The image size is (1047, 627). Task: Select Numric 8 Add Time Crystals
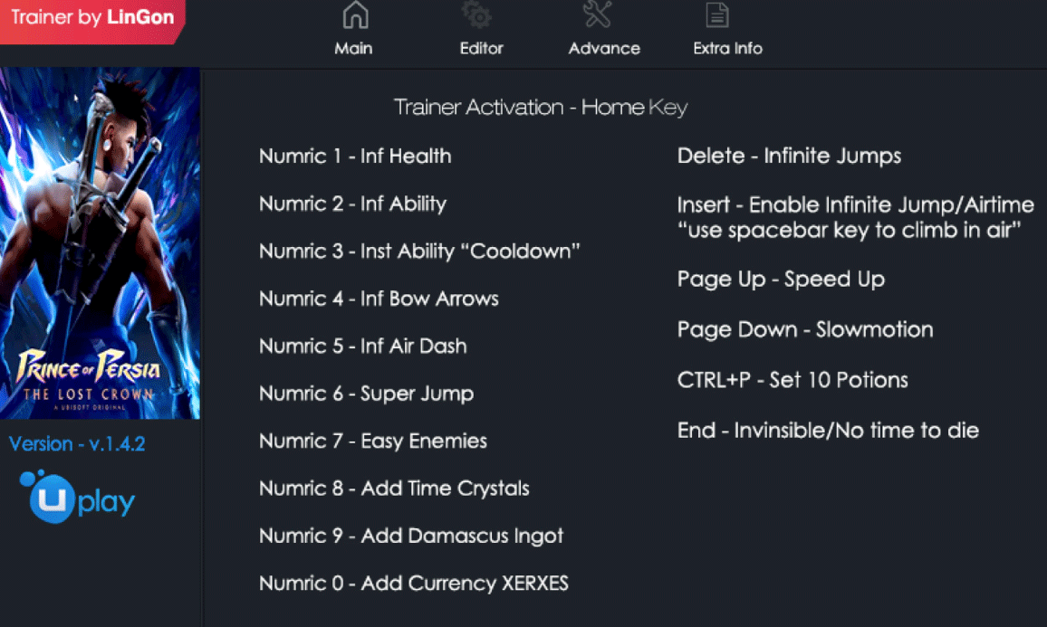[x=394, y=489]
